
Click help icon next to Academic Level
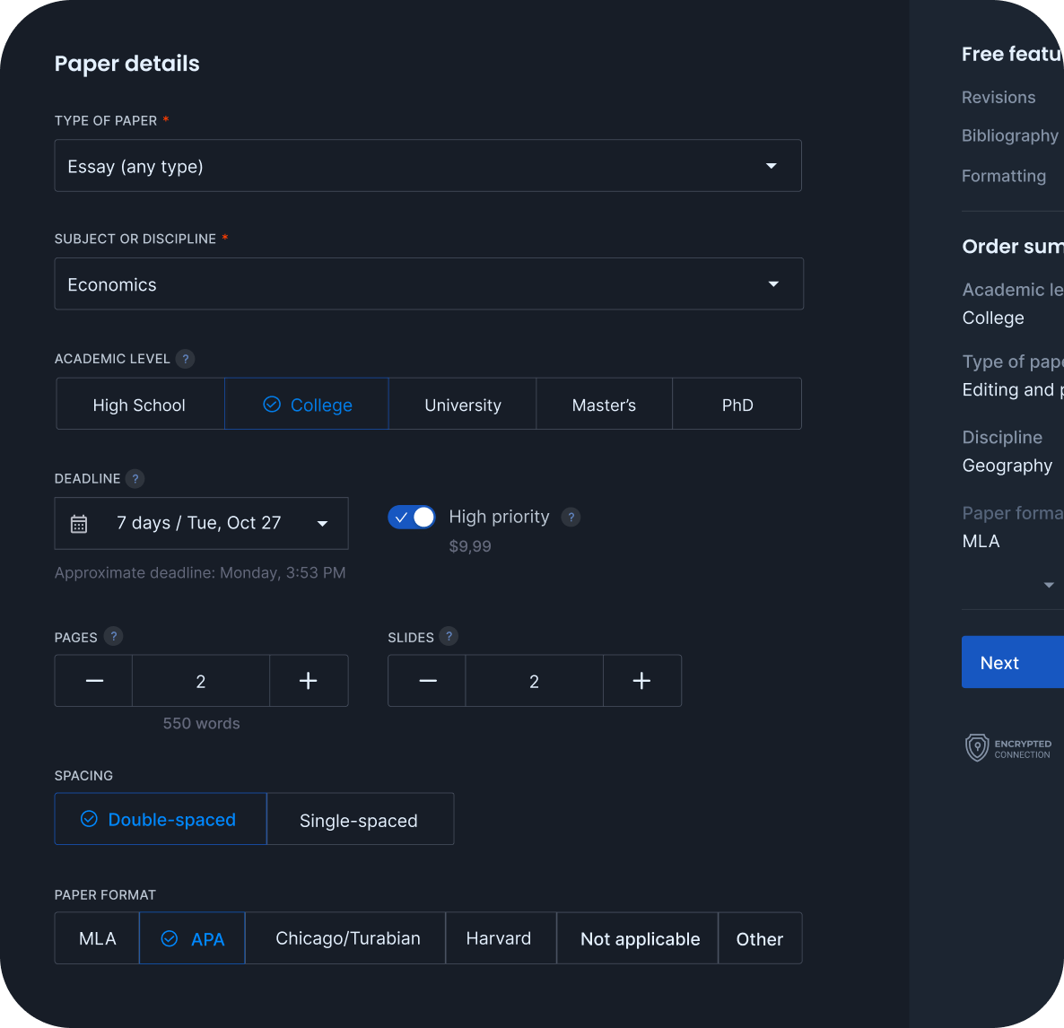tap(185, 359)
